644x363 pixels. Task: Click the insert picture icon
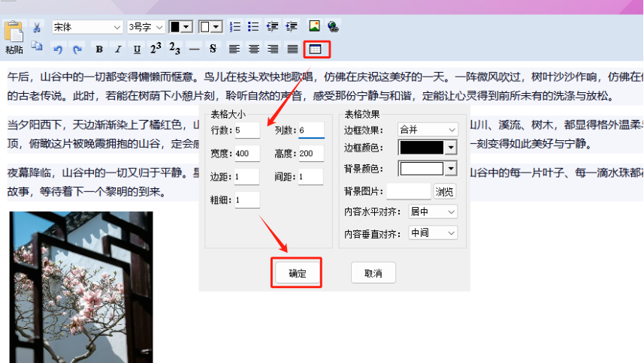click(314, 26)
